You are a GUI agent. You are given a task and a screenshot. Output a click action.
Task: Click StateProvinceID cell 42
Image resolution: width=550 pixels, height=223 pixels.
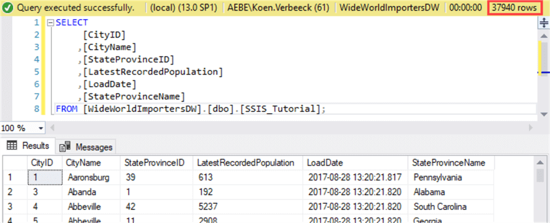click(157, 206)
